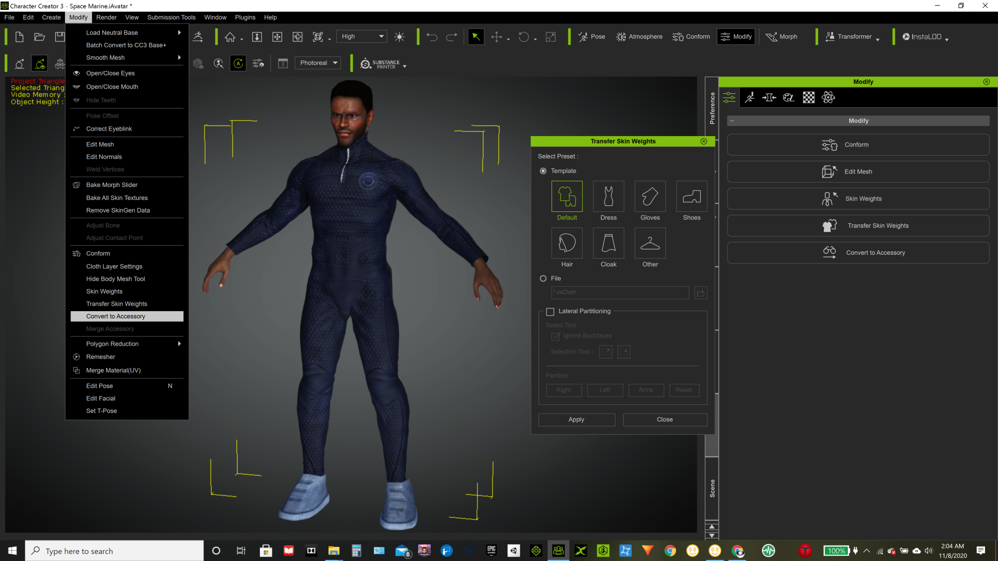Expand the Transformer dropdown arrow

tap(877, 40)
